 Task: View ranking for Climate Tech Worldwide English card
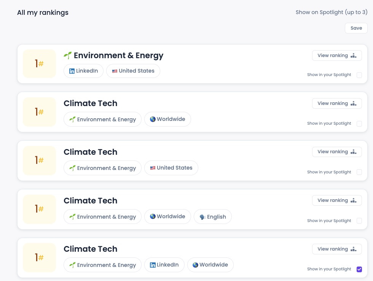[337, 200]
